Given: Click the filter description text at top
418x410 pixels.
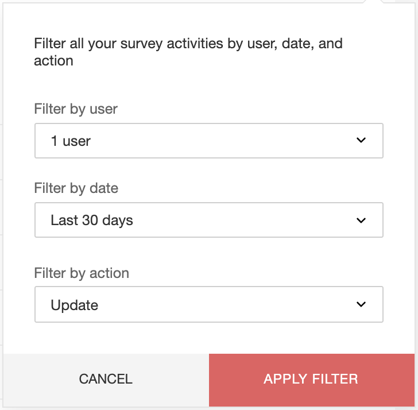Looking at the screenshot, I should [x=188, y=44].
